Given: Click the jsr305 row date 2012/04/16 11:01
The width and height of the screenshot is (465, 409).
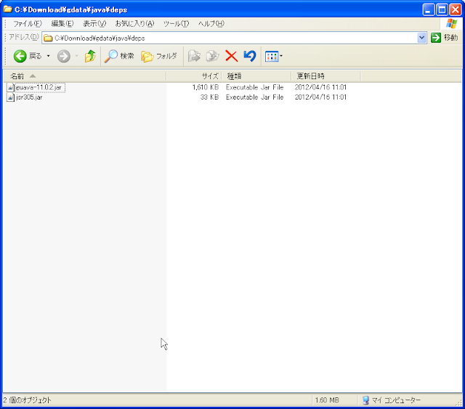Looking at the screenshot, I should tap(320, 97).
